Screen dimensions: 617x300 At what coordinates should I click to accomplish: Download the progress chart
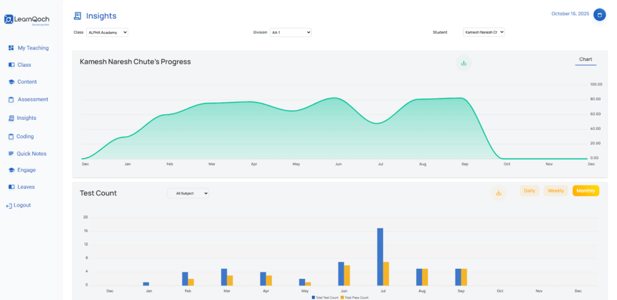point(463,63)
